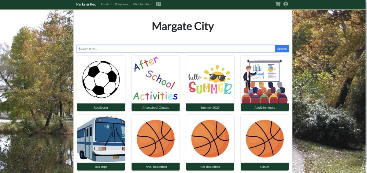Expand the Programs dropdown menu
The width and height of the screenshot is (367, 173).
point(122,4)
